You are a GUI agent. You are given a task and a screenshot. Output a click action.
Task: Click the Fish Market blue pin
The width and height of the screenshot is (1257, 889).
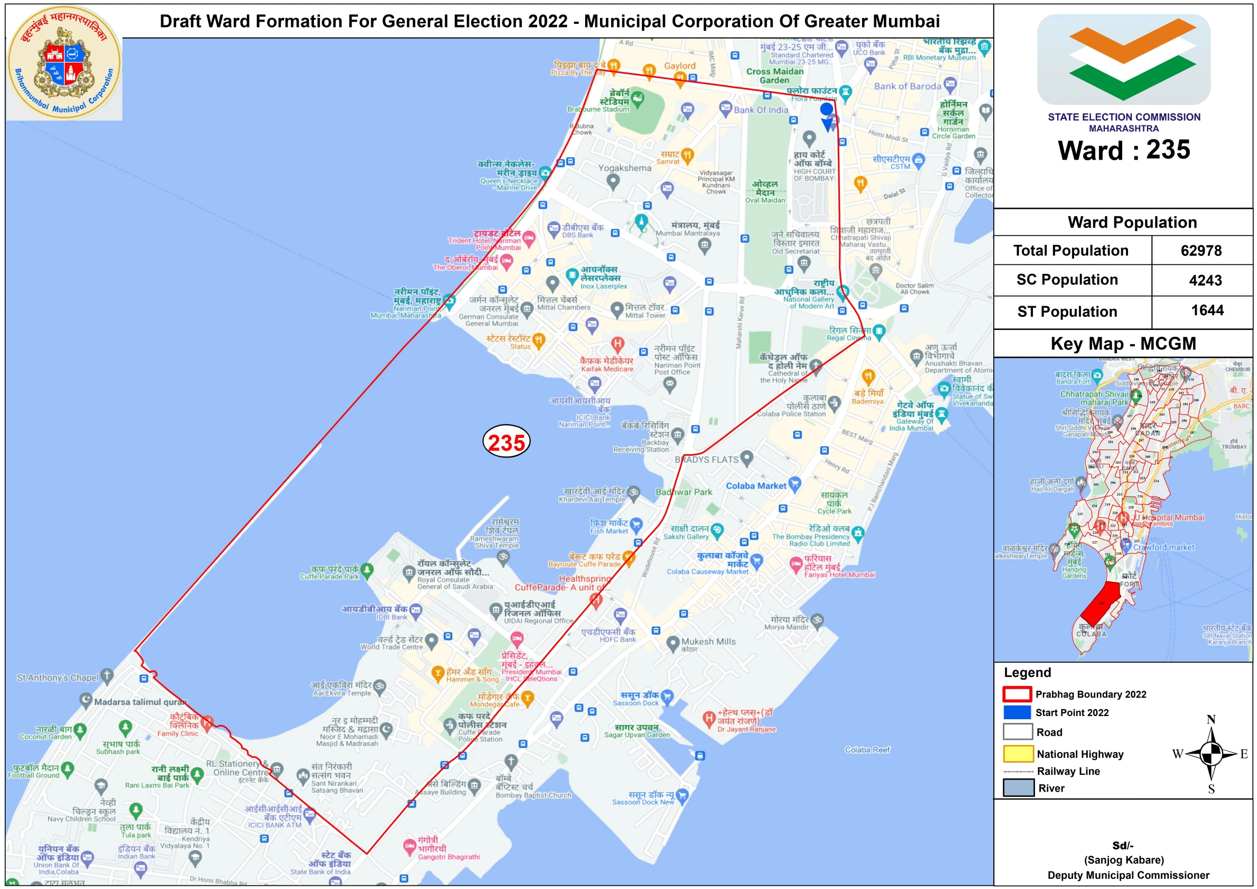tap(635, 524)
